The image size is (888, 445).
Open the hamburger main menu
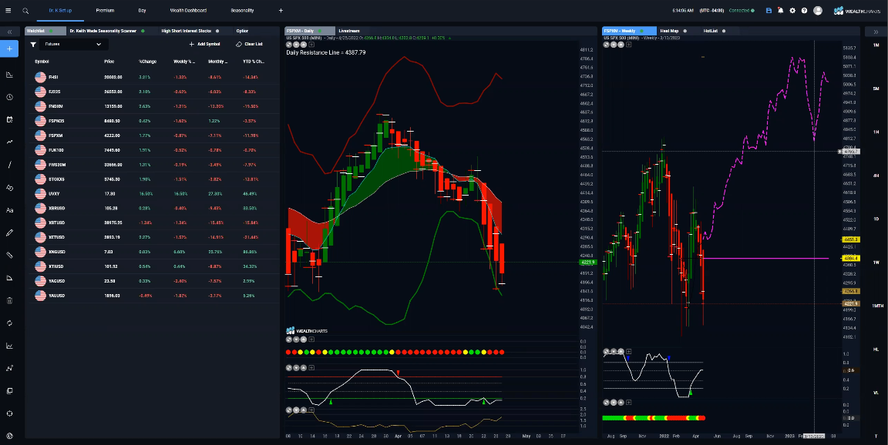tap(8, 10)
